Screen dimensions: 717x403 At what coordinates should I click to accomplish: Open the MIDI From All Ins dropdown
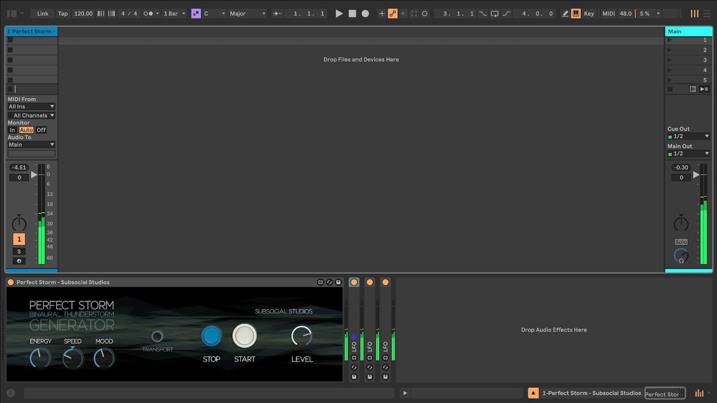[31, 106]
